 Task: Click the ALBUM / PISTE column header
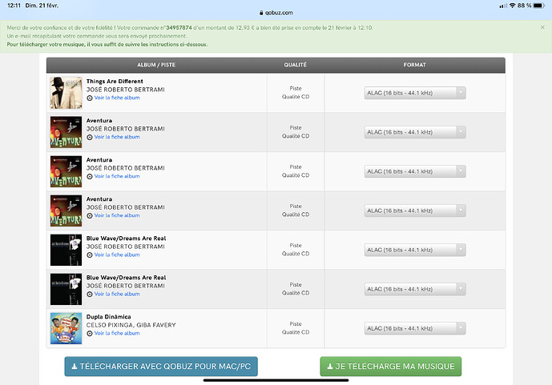156,65
